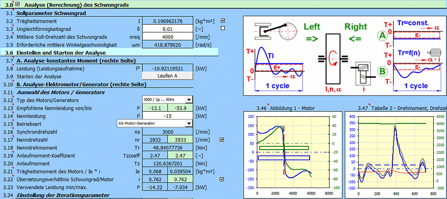Viewport: 447px width, 199px height.
Task: Enable the Ungleichförmigkeitsgrad checkbox
Action: tap(223, 28)
